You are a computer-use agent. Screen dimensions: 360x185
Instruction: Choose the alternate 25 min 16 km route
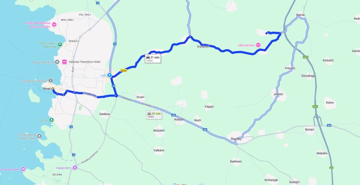[154, 115]
